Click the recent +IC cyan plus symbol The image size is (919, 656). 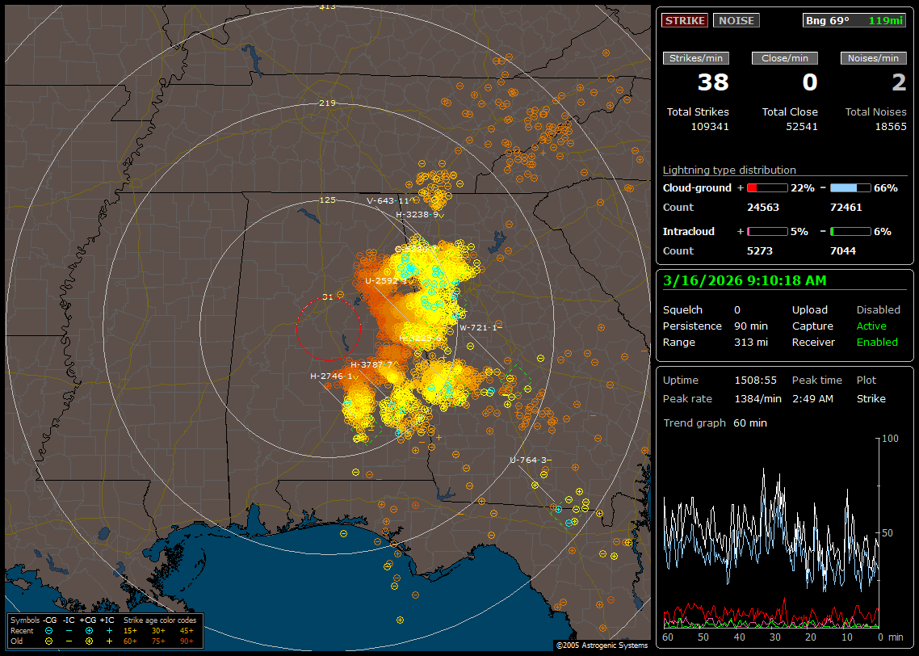click(109, 630)
